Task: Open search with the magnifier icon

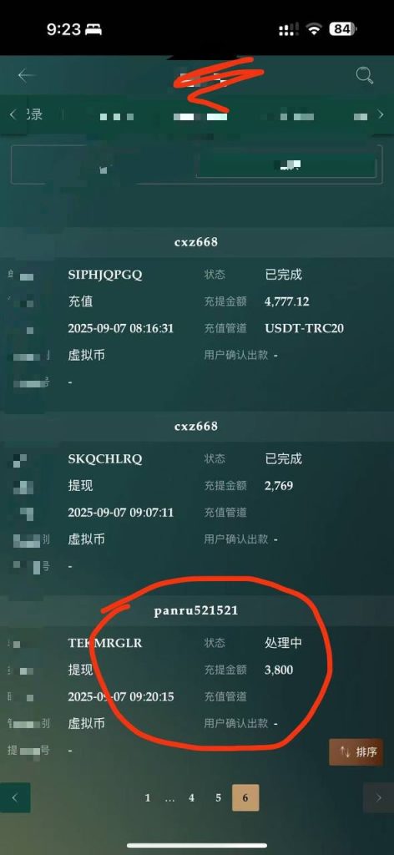Action: coord(365,75)
